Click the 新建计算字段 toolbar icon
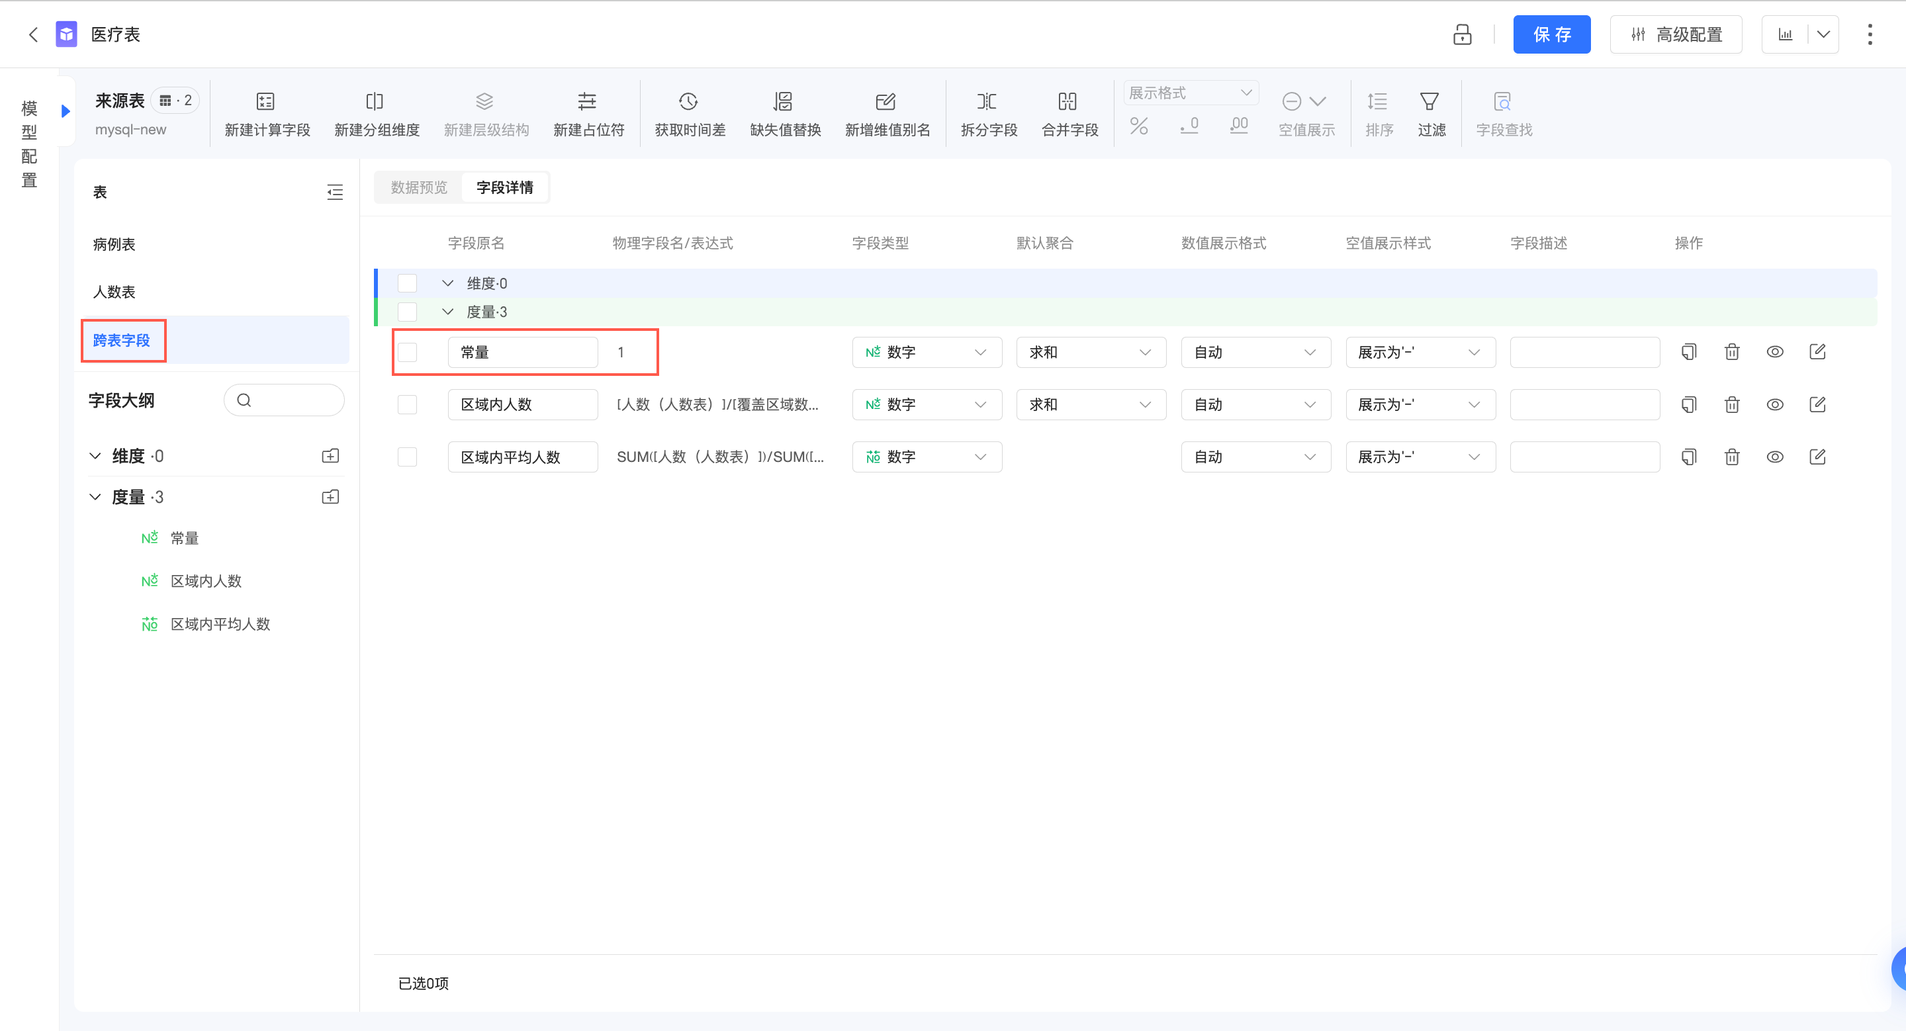The height and width of the screenshot is (1031, 1906). pyautogui.click(x=265, y=101)
